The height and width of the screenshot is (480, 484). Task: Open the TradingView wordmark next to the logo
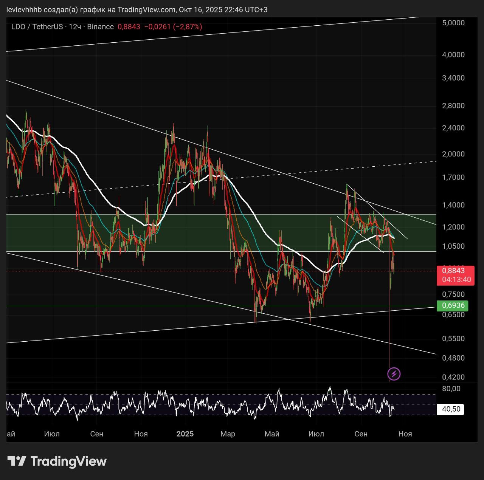point(68,461)
